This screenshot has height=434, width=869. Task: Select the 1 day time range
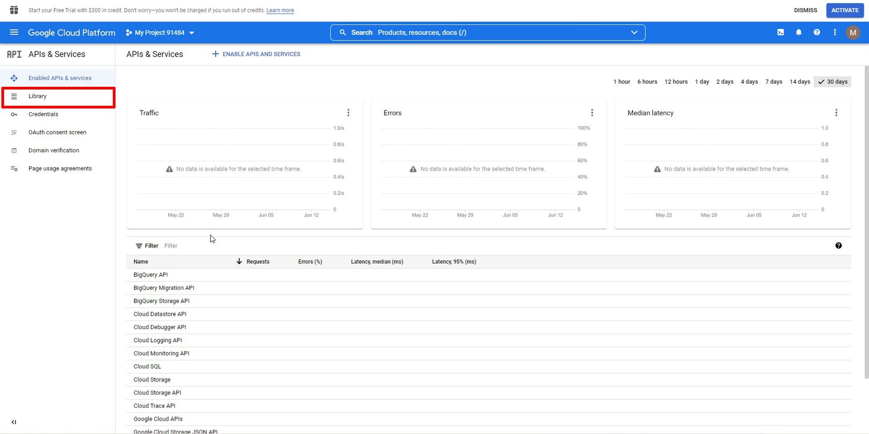click(702, 82)
